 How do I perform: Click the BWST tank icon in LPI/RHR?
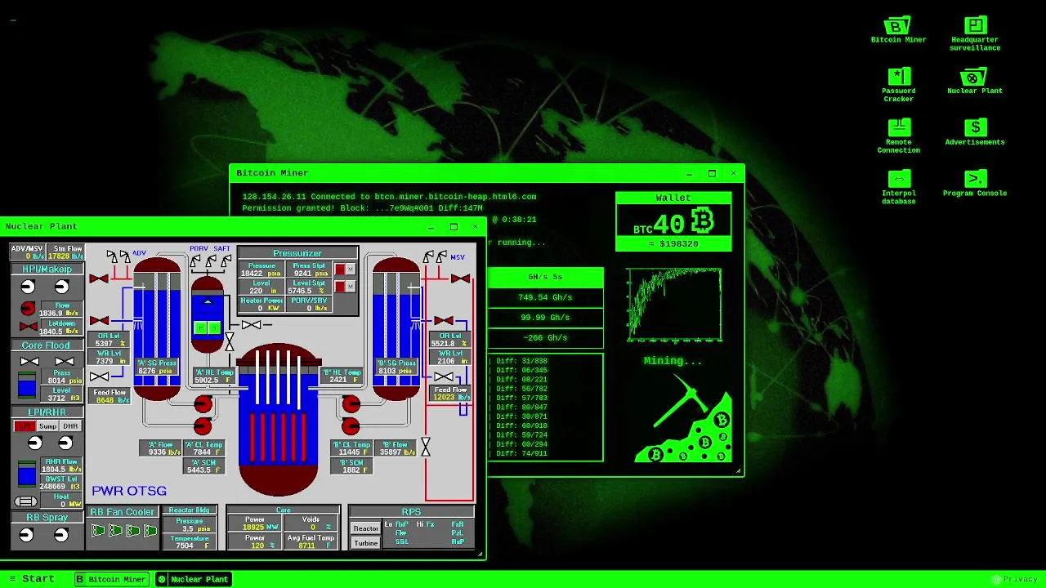coord(26,474)
